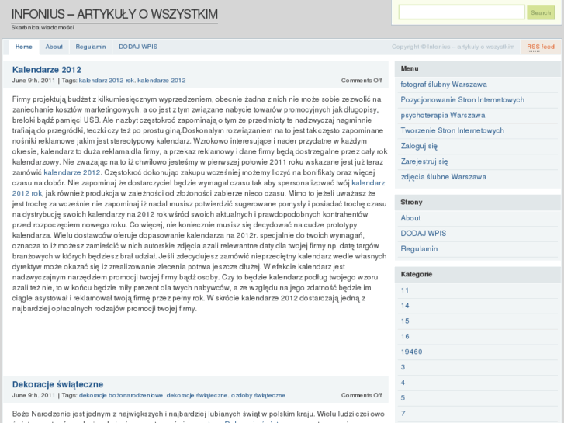Open the About tab in navigation bar
Image resolution: width=564 pixels, height=423 pixels.
[54, 47]
